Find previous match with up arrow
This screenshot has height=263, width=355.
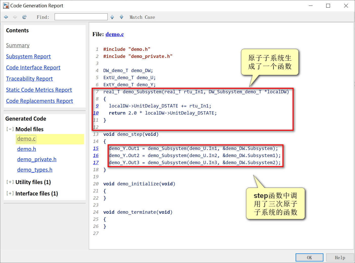[112, 17]
